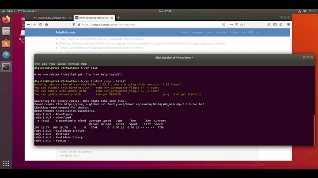Click the RubyRails.ninja site logo
This screenshot has height=178, width=318.
pyautogui.click(x=65, y=32)
